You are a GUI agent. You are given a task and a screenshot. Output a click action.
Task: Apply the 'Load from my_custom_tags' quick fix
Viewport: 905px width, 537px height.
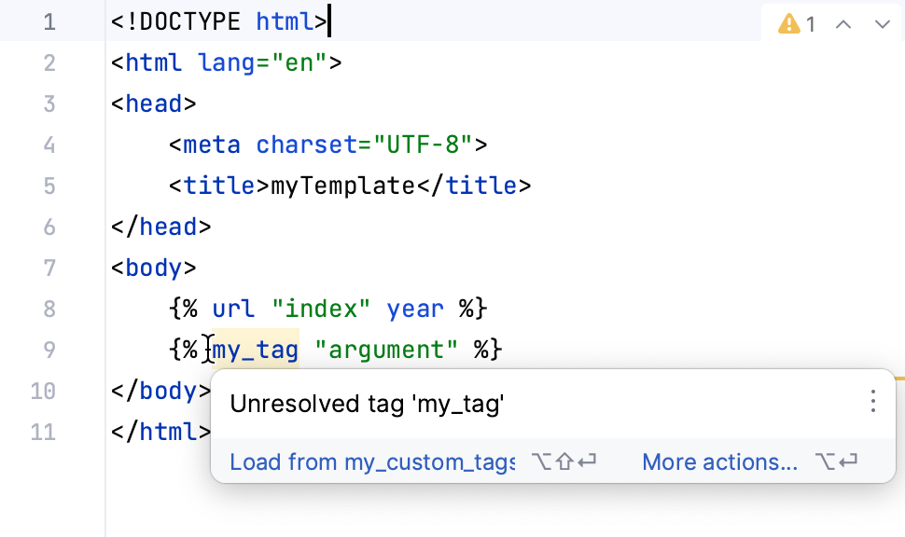371,461
